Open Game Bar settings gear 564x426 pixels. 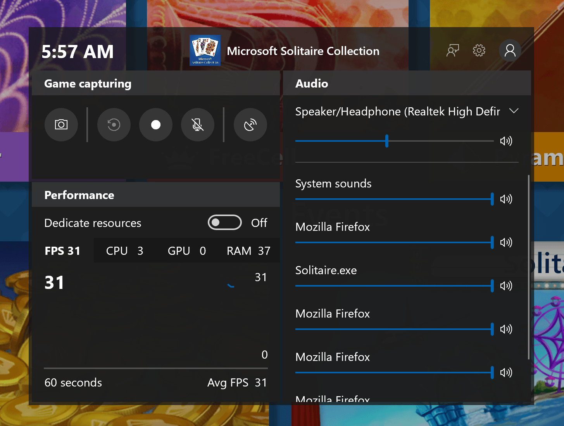pos(479,51)
